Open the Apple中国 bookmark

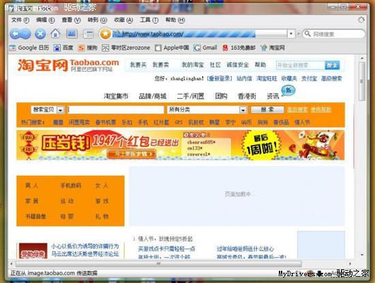[x=172, y=48]
